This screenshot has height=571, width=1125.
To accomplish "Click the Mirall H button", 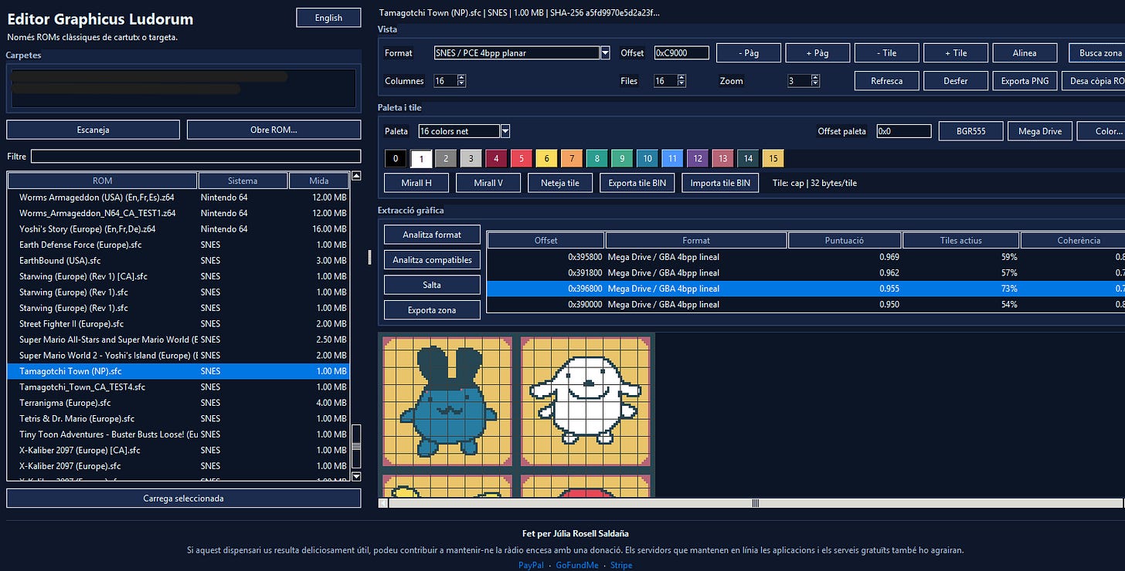I will point(416,183).
